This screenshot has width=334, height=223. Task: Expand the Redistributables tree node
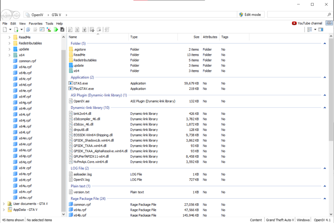(9, 43)
